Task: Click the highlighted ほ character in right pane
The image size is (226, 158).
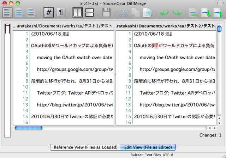Action: click(x=156, y=45)
